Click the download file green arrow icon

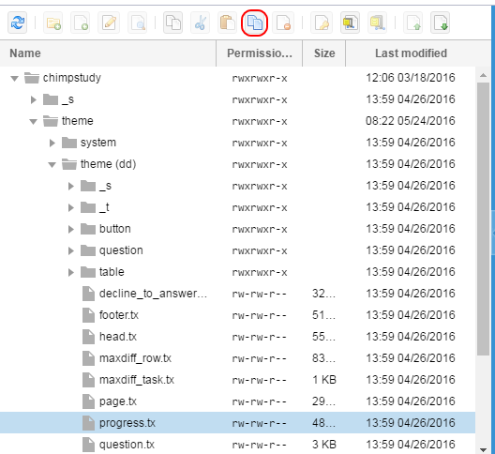coord(440,23)
